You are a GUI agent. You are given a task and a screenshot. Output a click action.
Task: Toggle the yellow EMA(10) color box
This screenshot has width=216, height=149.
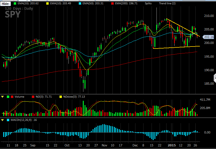47,3
